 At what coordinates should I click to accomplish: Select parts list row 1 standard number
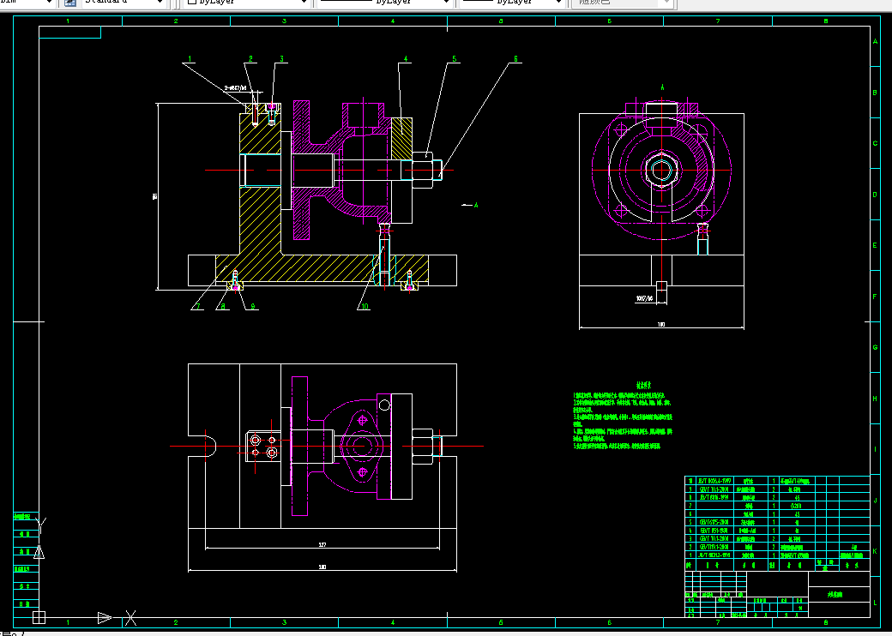tap(715, 555)
